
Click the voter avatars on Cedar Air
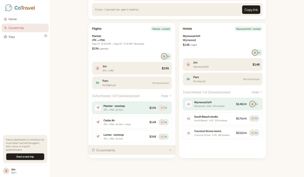[x=163, y=122]
